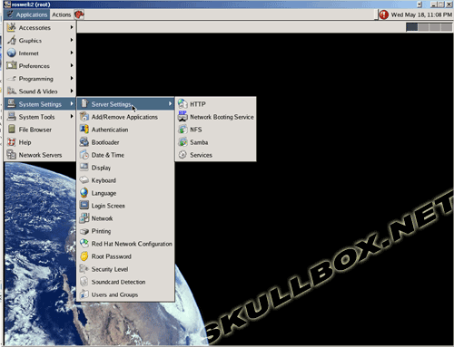
Task: Click the Security Level icon
Action: [84, 268]
